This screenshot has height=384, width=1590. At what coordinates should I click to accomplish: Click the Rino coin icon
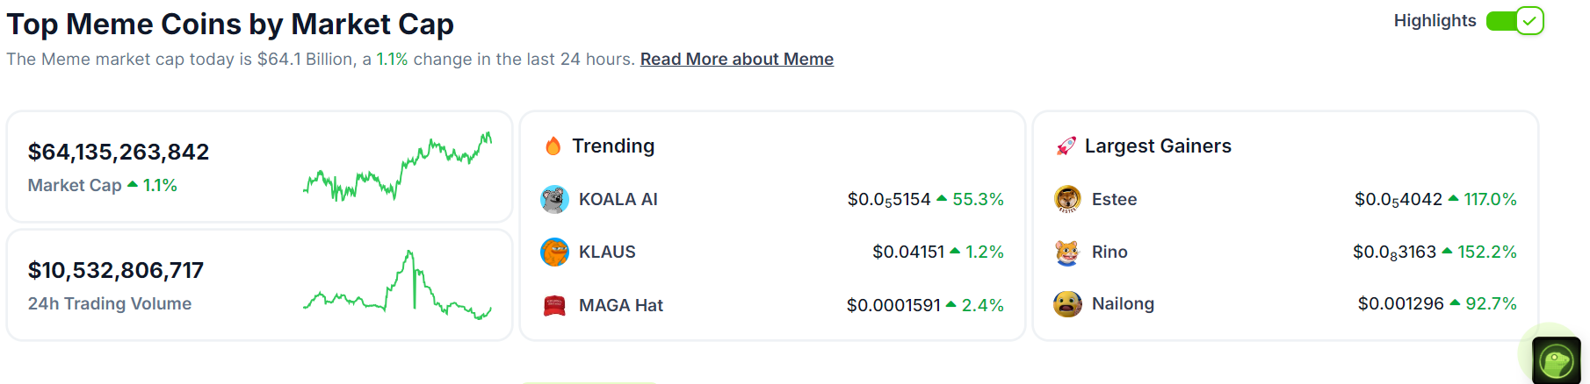point(1067,252)
